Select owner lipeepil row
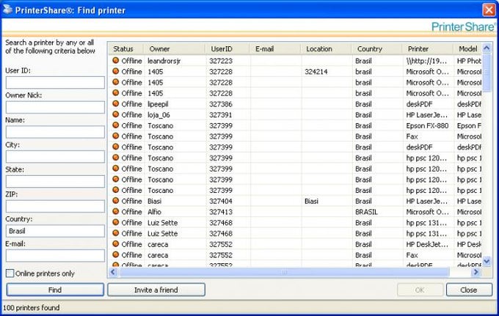 158,104
